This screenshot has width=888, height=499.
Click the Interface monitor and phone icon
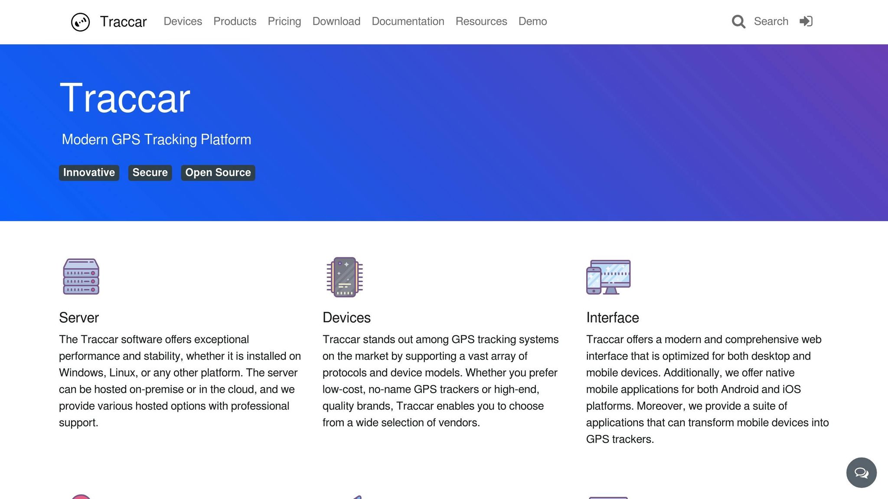coord(608,277)
